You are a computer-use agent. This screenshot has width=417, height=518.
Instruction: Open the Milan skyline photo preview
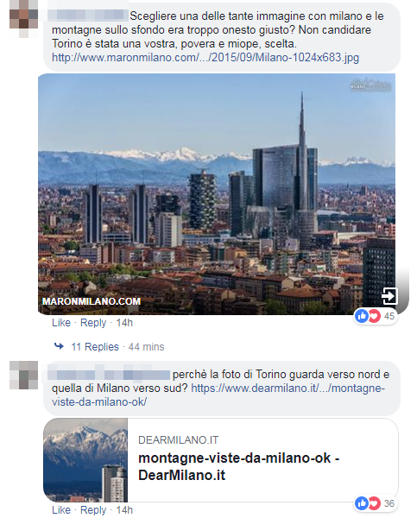tap(217, 194)
